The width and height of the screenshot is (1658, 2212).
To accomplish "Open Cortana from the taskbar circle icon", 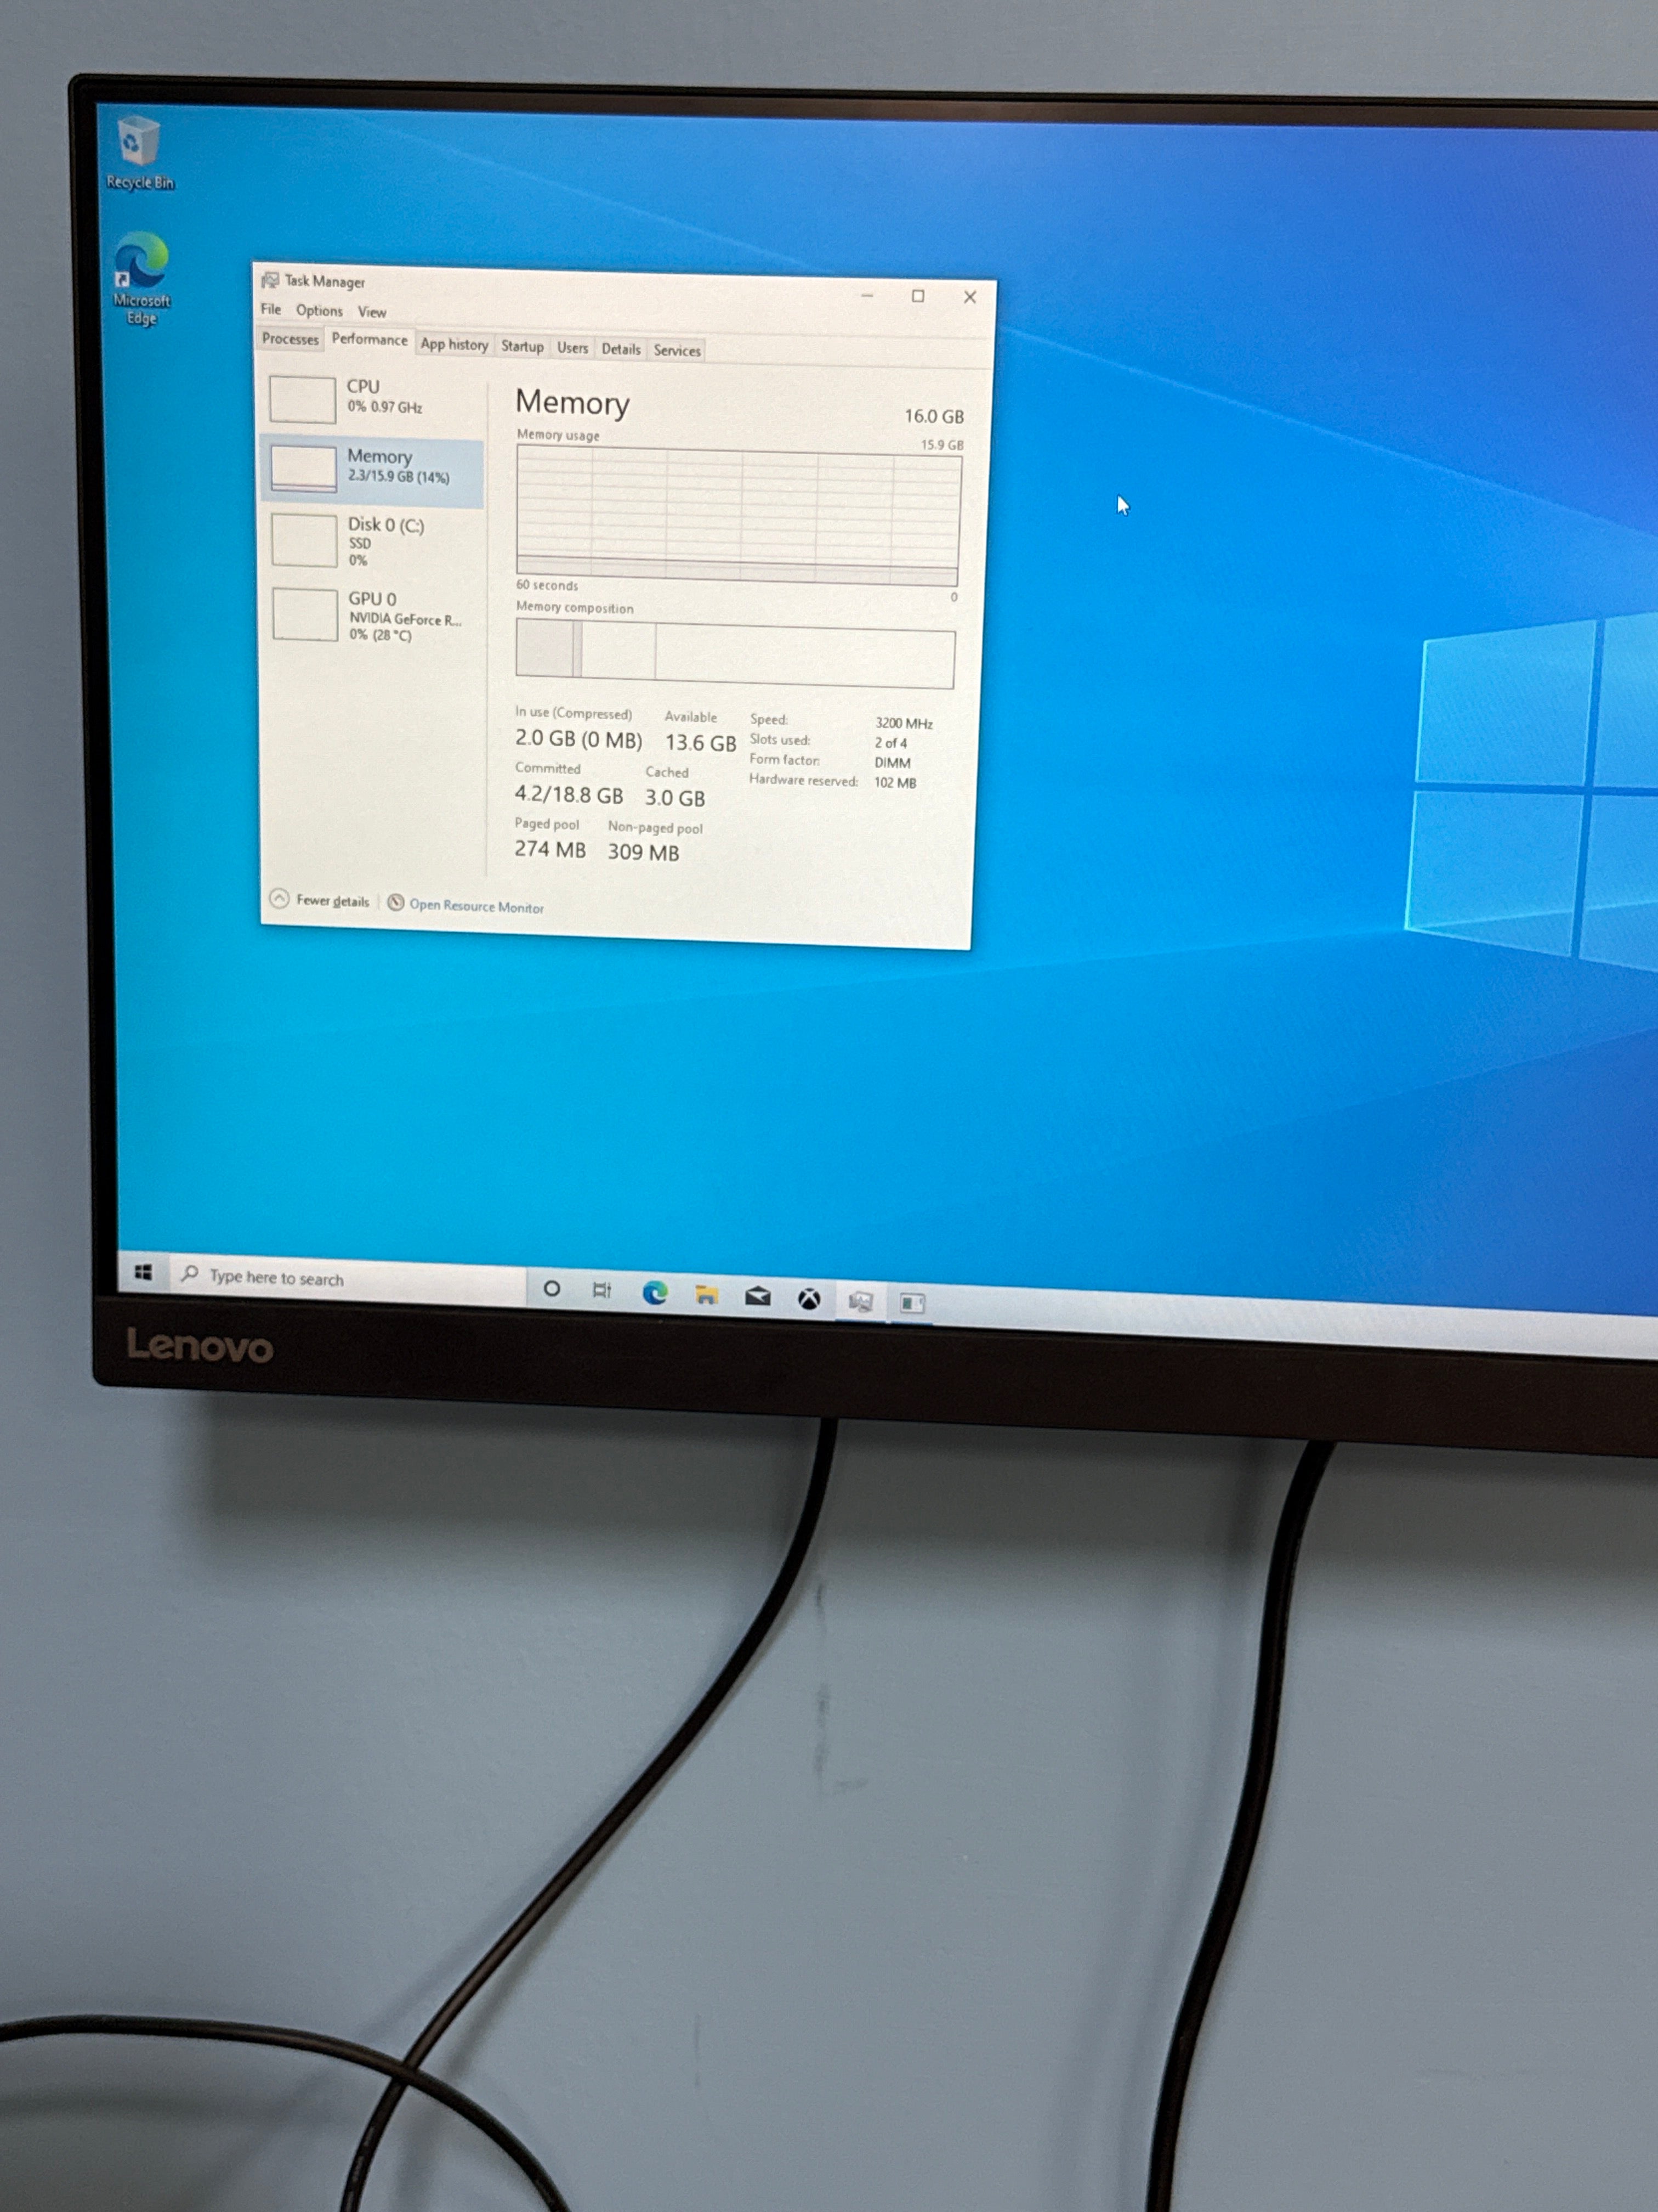I will pyautogui.click(x=550, y=1289).
